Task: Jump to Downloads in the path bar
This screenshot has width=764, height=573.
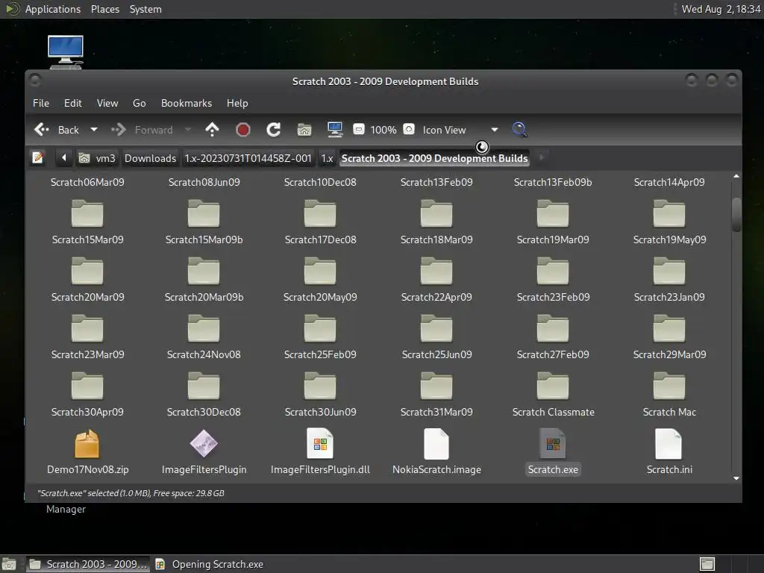Action: click(x=150, y=158)
